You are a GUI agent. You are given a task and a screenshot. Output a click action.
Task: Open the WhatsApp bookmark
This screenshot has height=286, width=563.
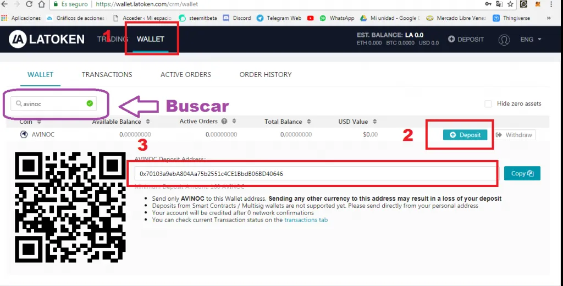[337, 18]
